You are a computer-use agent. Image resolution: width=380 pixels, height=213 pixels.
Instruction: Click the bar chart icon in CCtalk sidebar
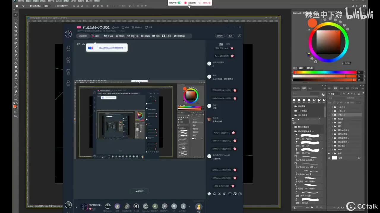68,204
